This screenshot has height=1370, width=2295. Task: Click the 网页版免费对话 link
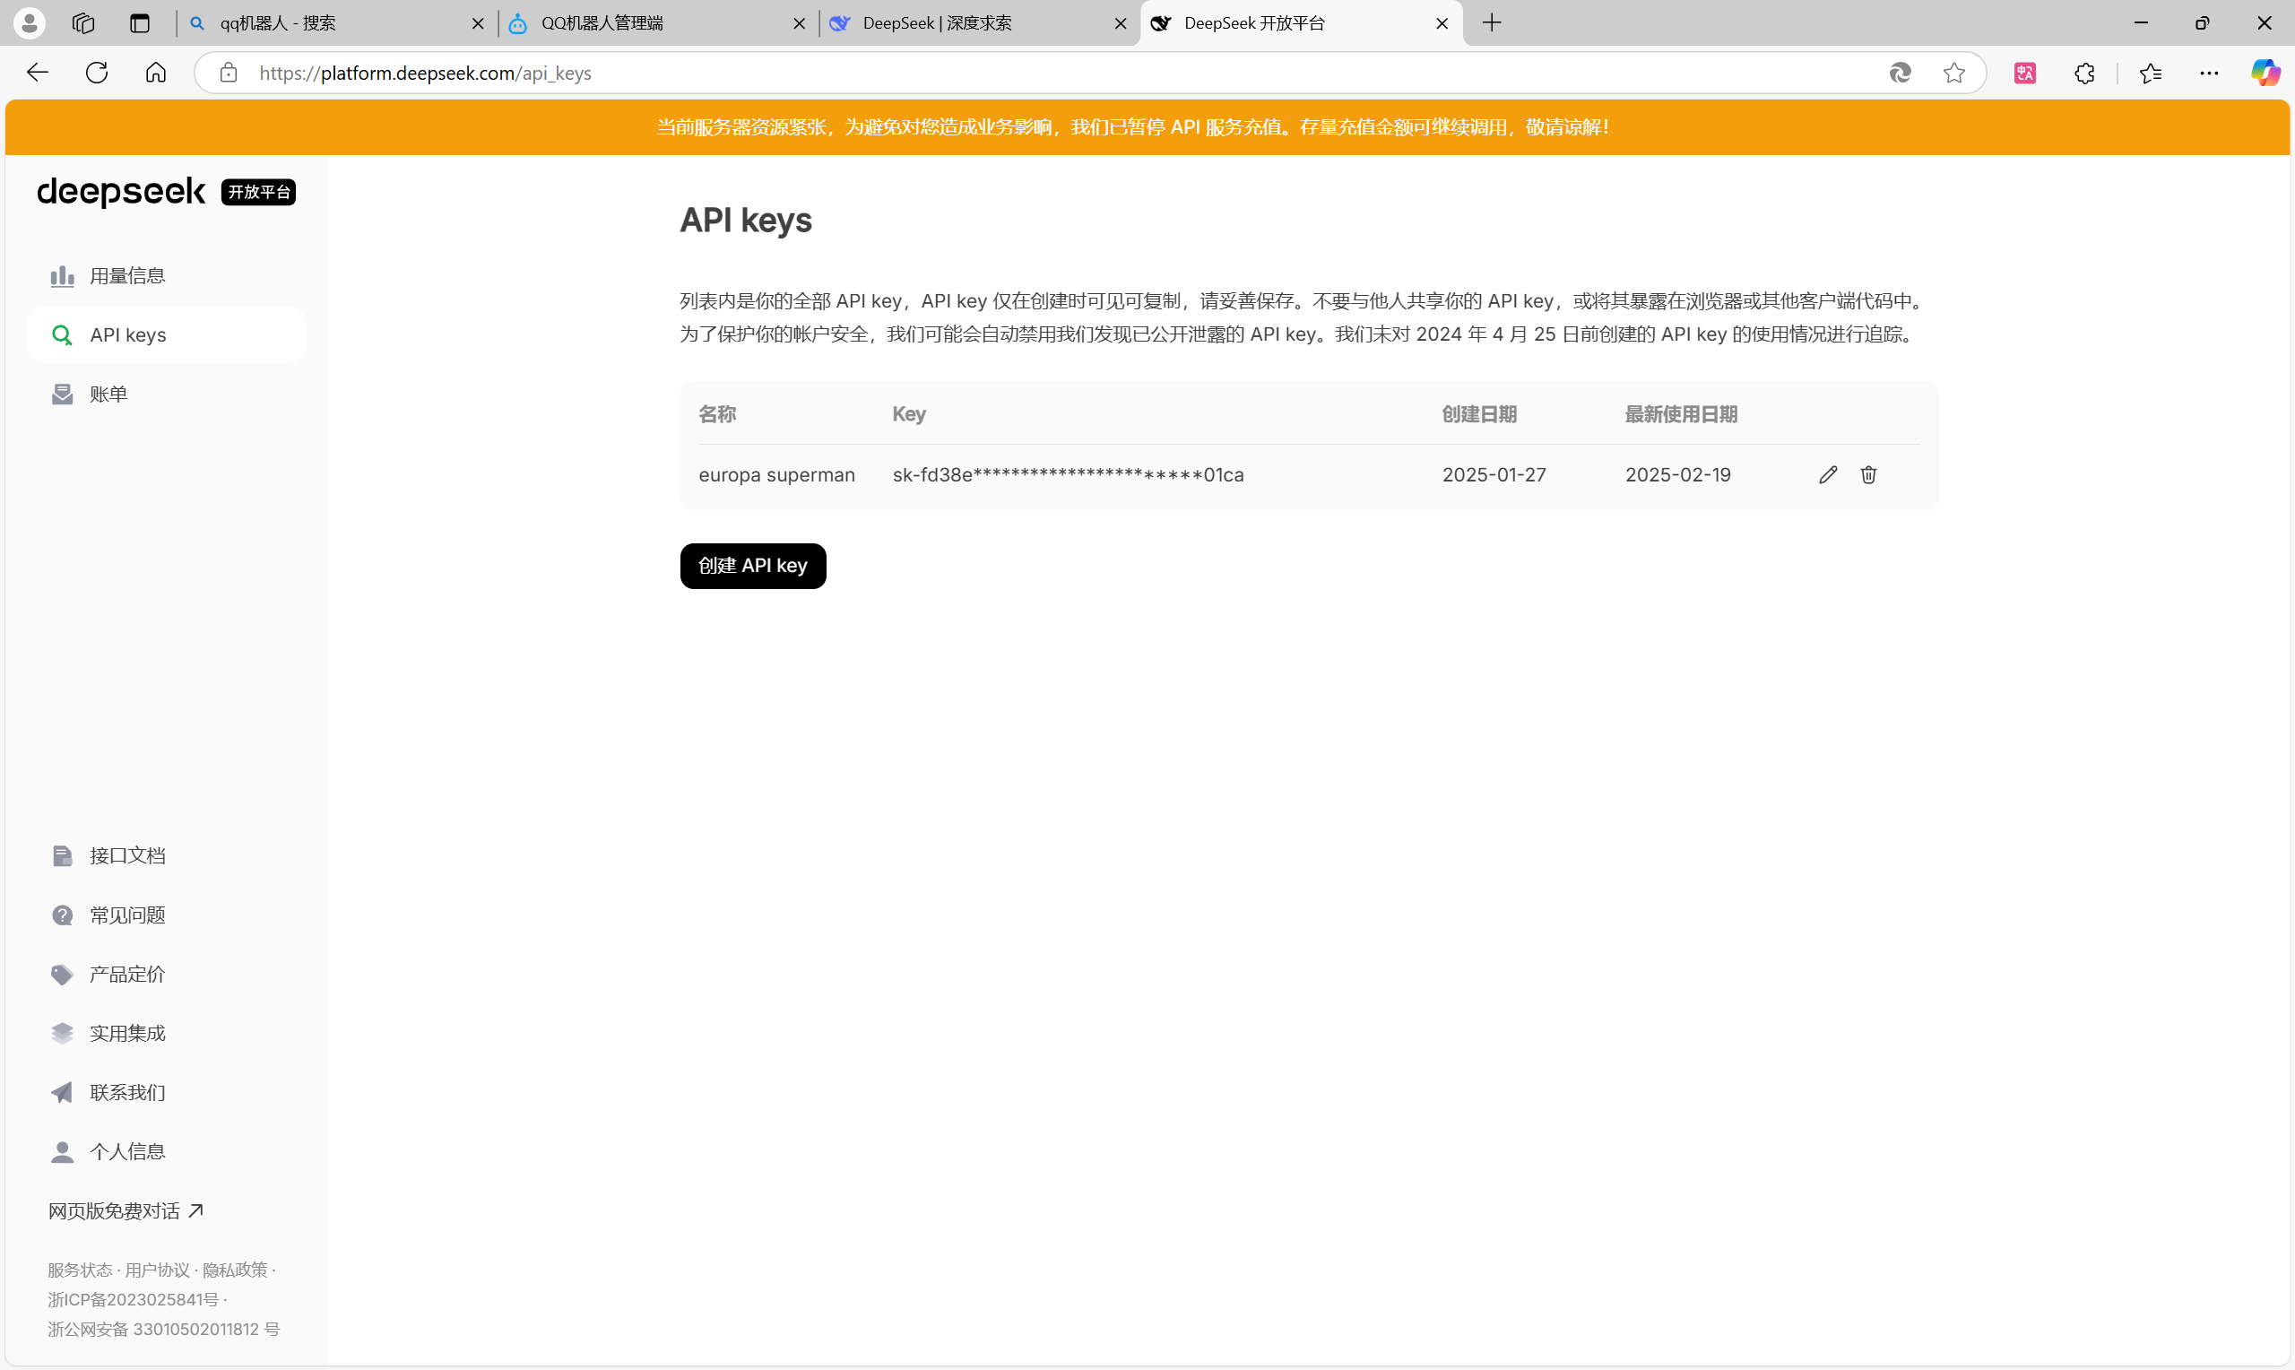(x=126, y=1210)
